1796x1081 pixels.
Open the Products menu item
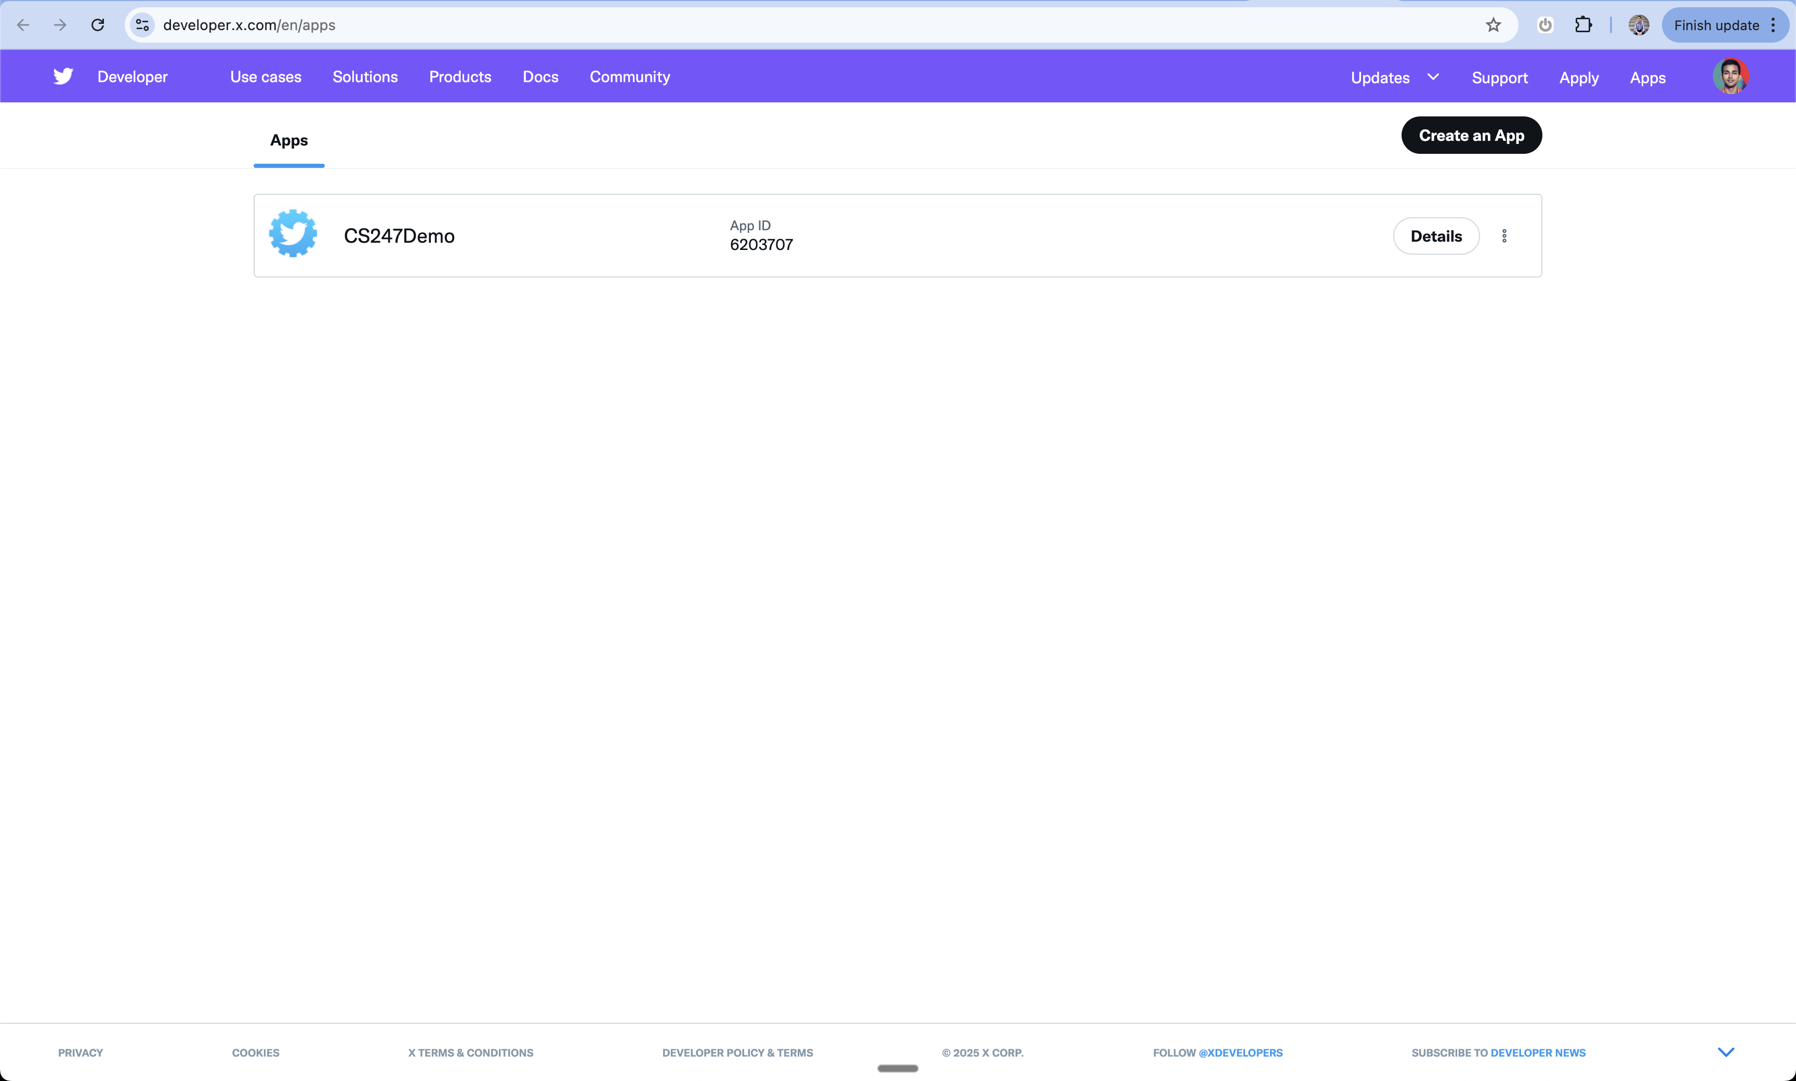pos(459,77)
